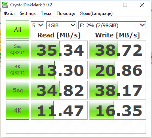Click the 4K Q32T1 write value 20.86
152x138 pixels.
click(118, 70)
